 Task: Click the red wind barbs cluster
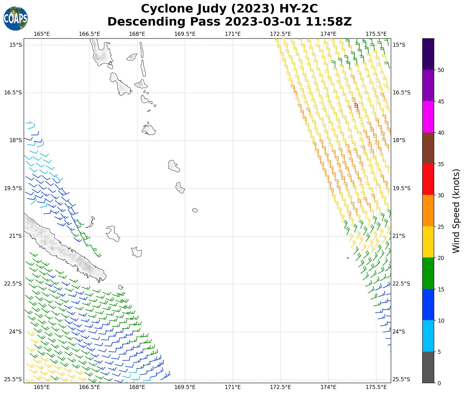click(356, 106)
